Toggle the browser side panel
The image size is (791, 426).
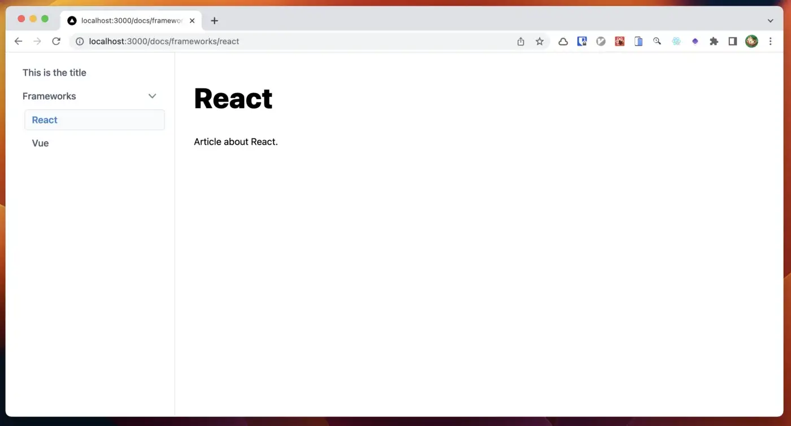point(733,41)
